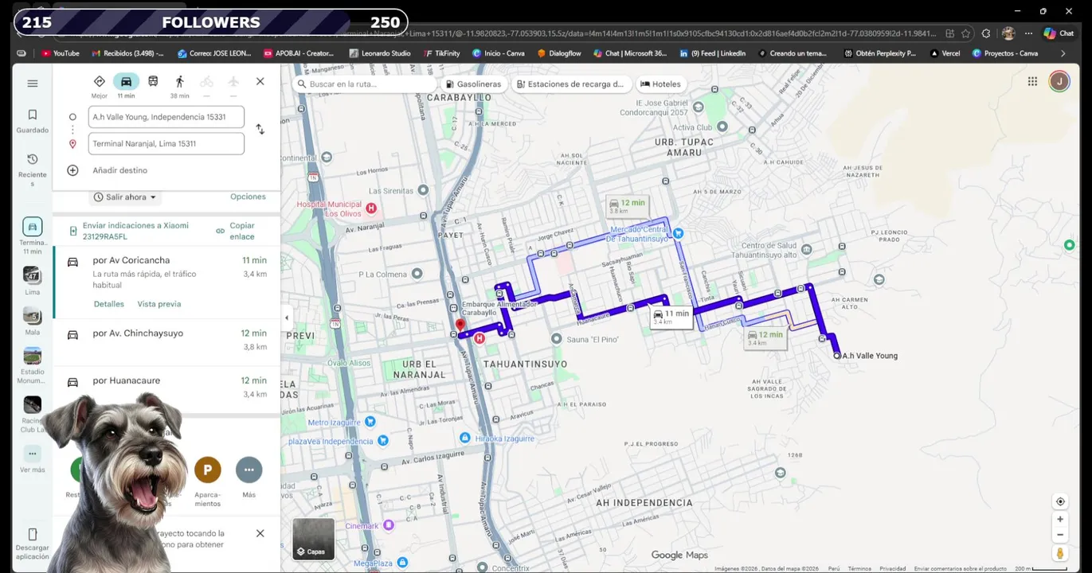Open the Salir ahora dropdown
This screenshot has height=573, width=1092.
tap(125, 197)
